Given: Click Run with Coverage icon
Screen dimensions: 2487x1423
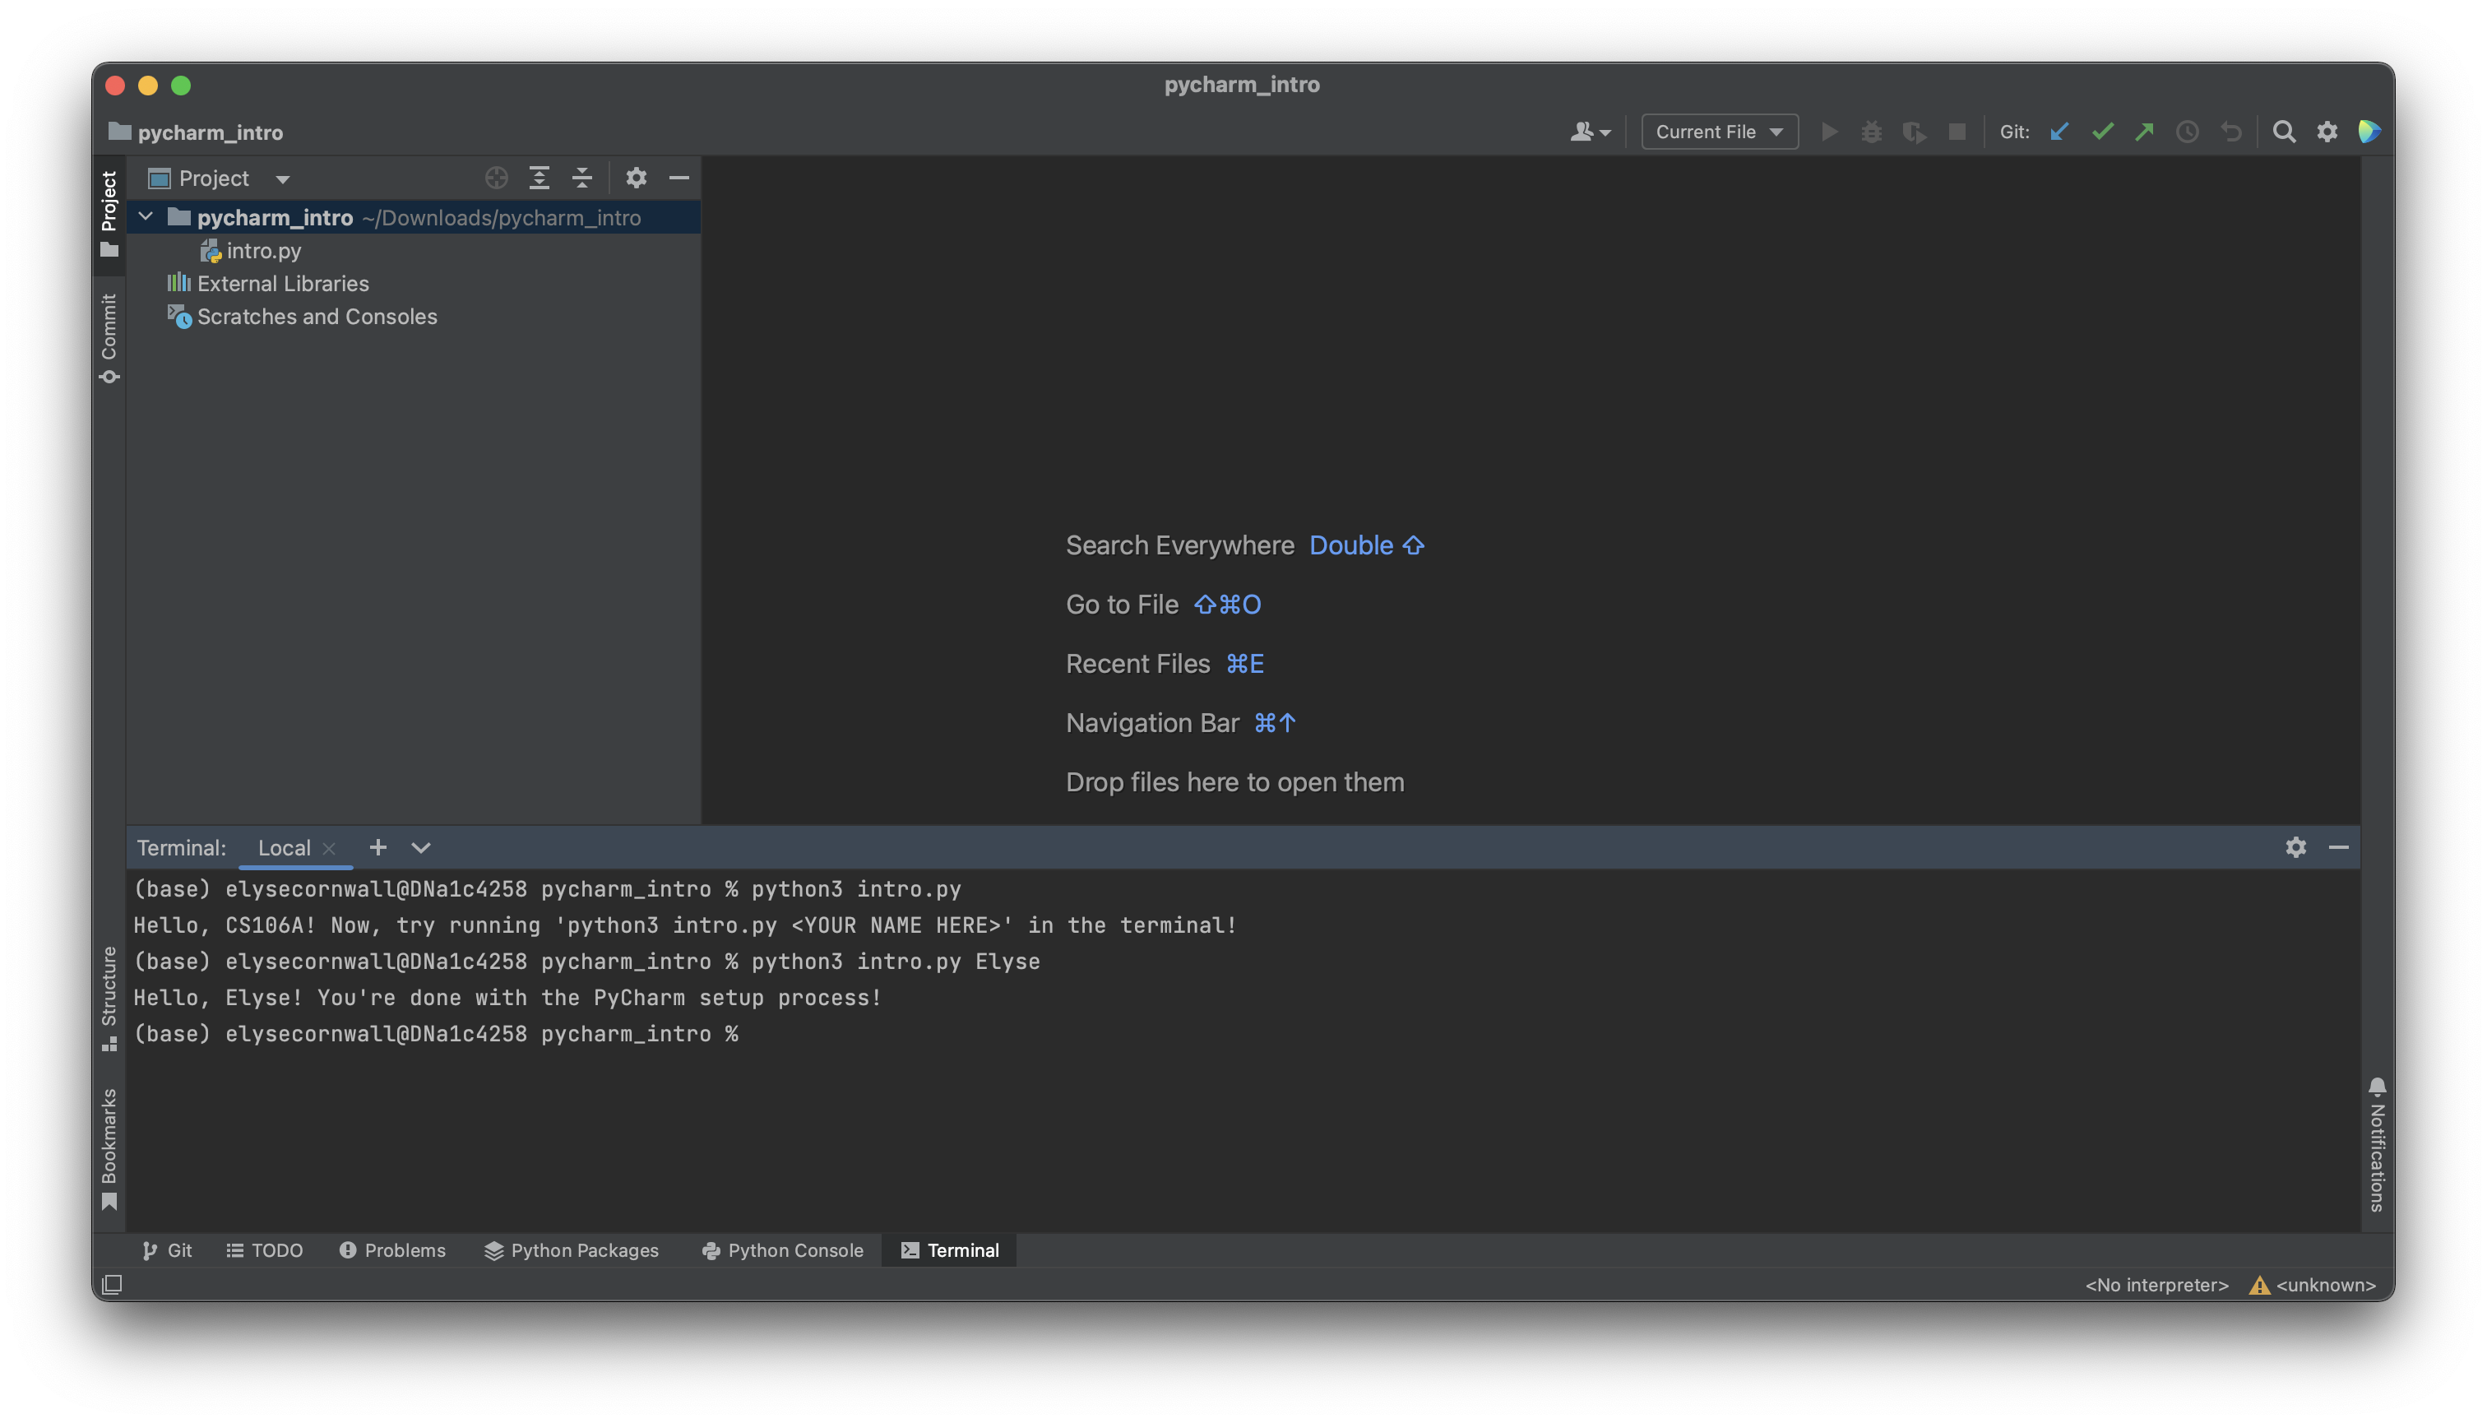Looking at the screenshot, I should (1915, 132).
